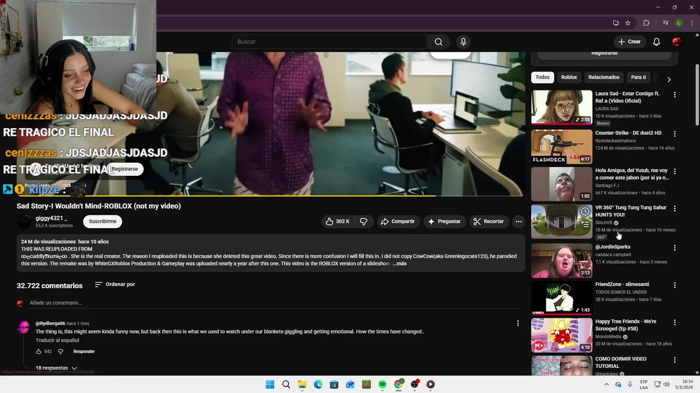Open Happy Tree Friends thumbnail
The width and height of the screenshot is (700, 393).
point(562,335)
